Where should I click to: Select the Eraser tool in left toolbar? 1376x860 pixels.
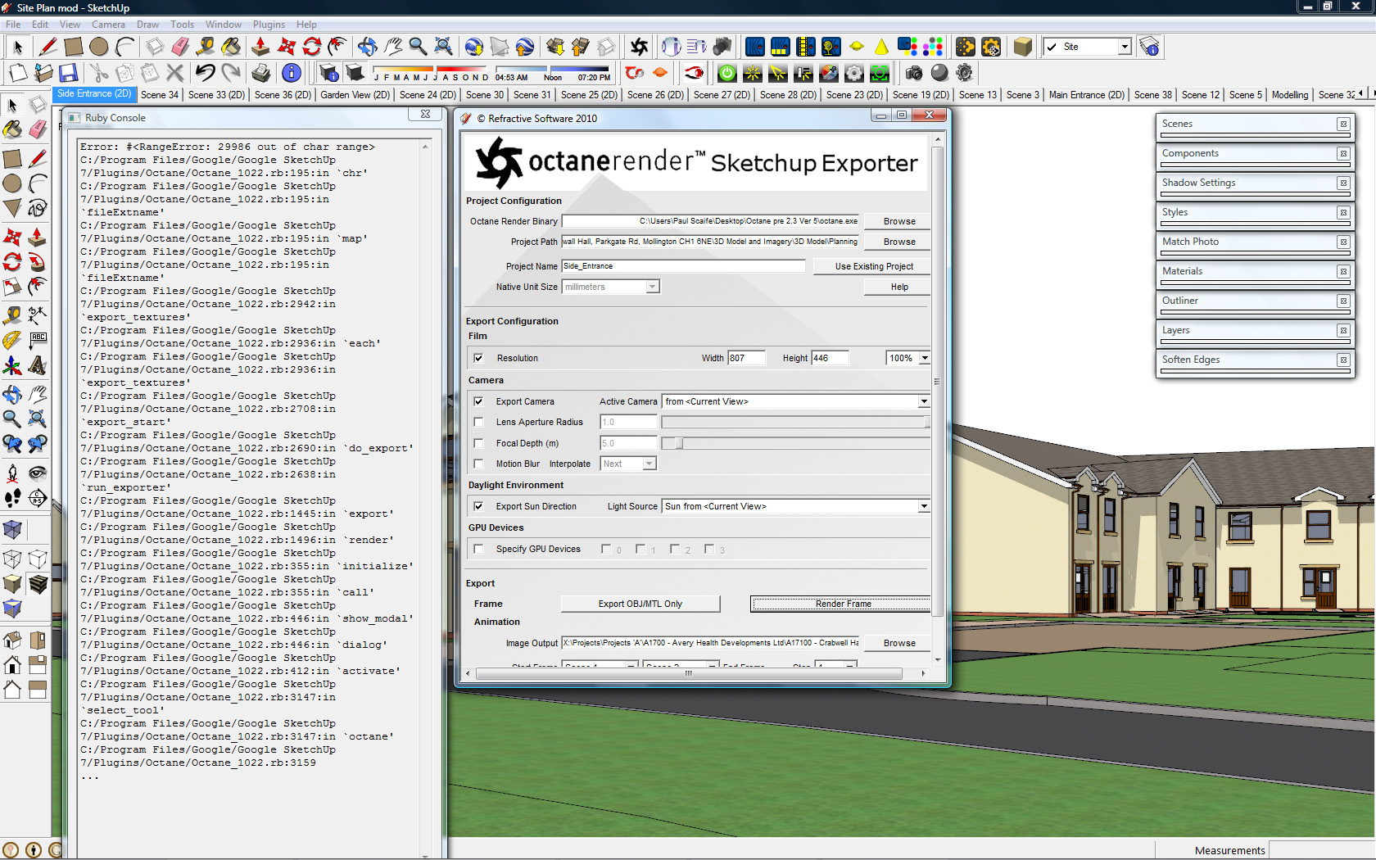click(x=38, y=129)
